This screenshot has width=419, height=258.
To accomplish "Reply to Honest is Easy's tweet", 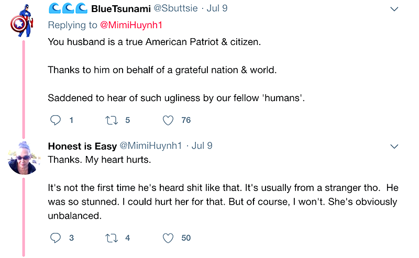I will (x=55, y=238).
